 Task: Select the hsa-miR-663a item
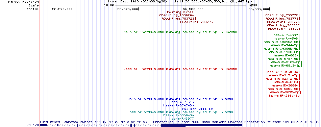[287, 55]
